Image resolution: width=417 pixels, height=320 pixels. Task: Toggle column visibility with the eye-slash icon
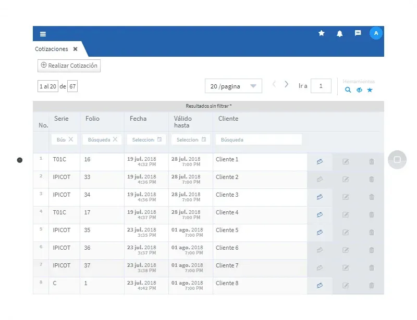tap(359, 89)
